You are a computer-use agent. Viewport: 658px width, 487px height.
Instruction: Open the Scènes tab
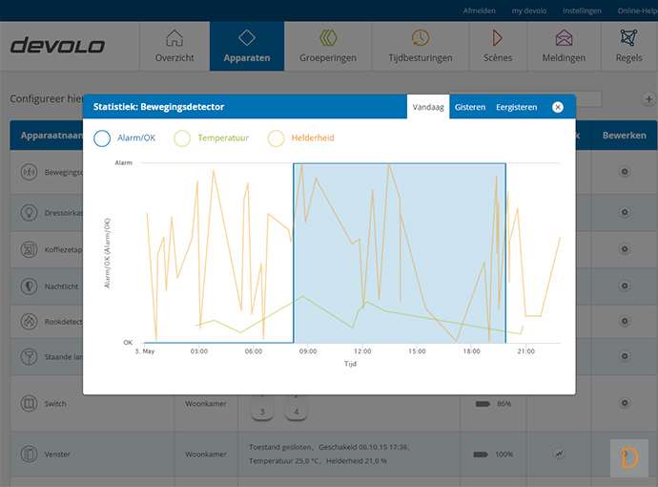[x=498, y=46]
